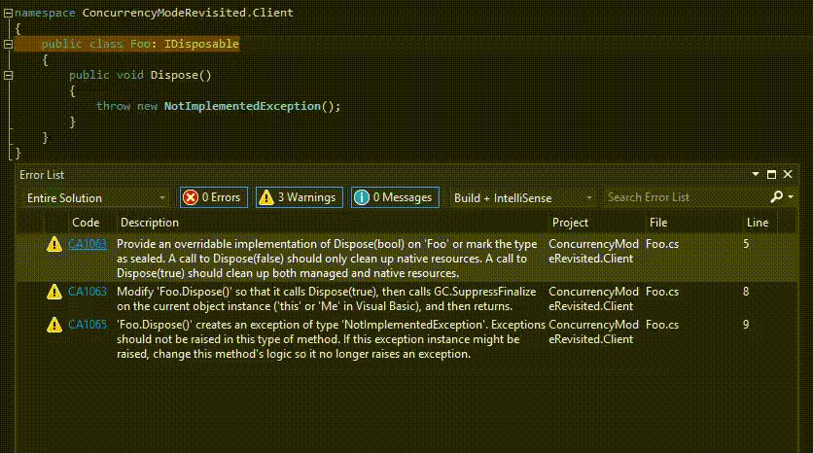The width and height of the screenshot is (813, 453).
Task: Click line number 5 cell
Action: click(x=746, y=244)
